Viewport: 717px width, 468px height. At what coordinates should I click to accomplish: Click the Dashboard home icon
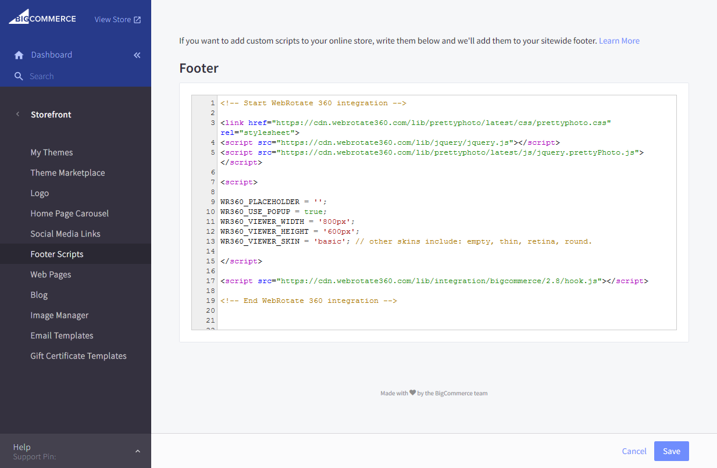(19, 55)
